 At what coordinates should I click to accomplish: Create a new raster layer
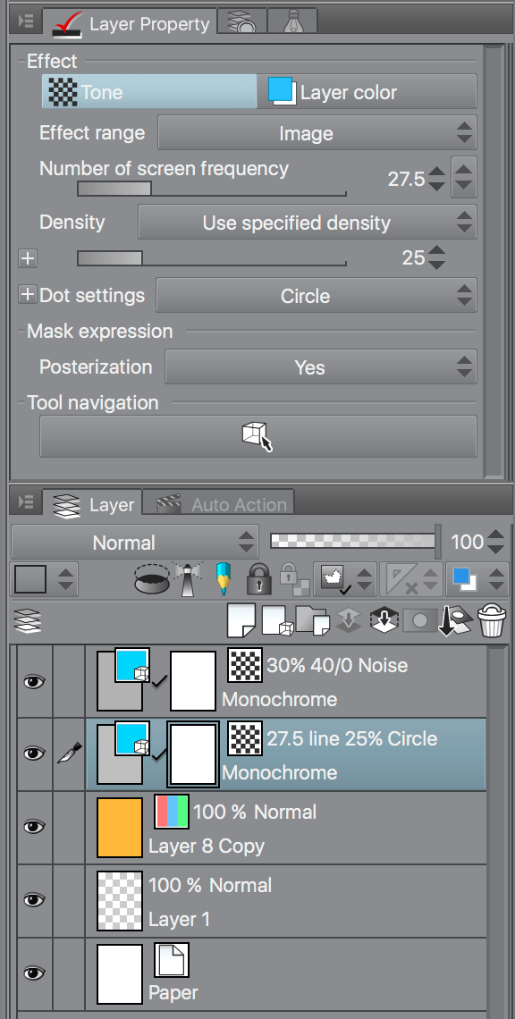click(x=241, y=620)
